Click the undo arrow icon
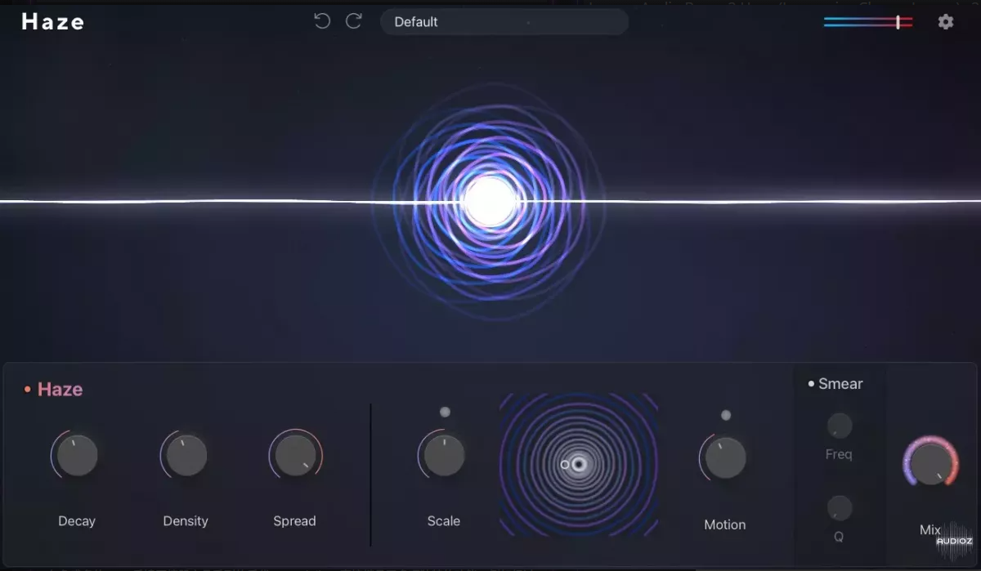The image size is (981, 571). pos(322,21)
